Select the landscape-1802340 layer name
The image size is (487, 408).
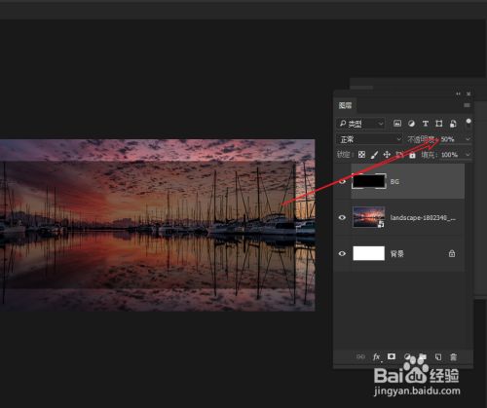423,218
